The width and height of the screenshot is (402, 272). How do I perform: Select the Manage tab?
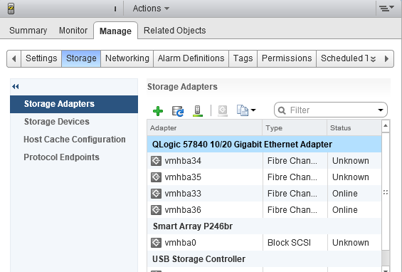[x=115, y=31]
